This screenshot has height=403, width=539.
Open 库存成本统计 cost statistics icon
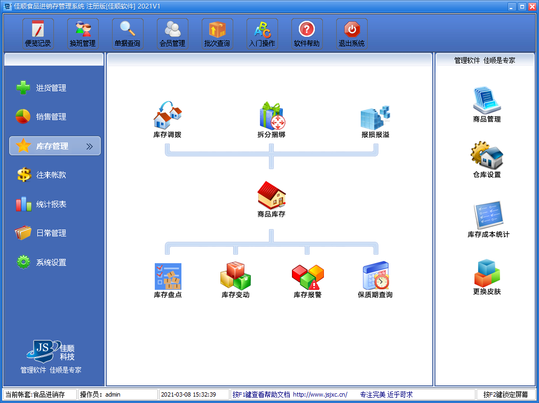(x=488, y=219)
